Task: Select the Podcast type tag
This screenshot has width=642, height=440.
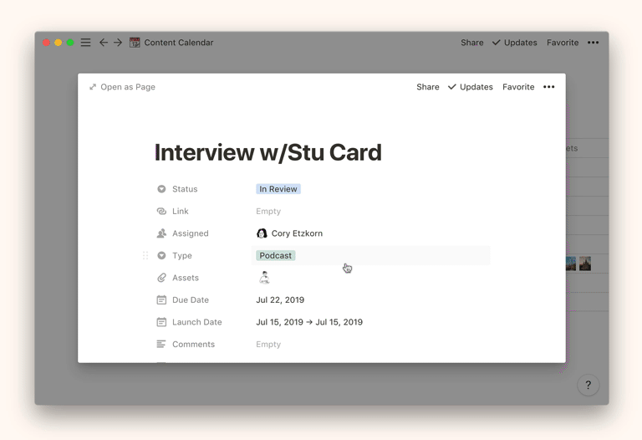Action: pyautogui.click(x=276, y=256)
